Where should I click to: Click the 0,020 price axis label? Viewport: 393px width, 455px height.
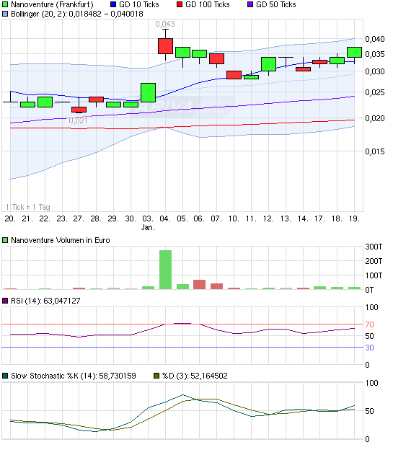(375, 118)
